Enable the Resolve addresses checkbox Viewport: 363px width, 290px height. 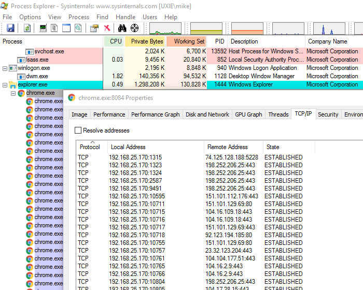78,130
